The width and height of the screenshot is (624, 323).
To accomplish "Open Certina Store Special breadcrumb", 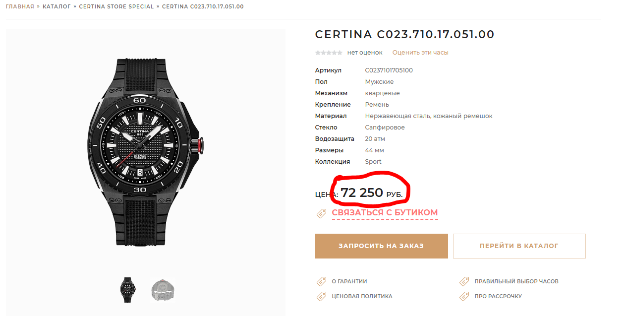I will click(x=116, y=7).
